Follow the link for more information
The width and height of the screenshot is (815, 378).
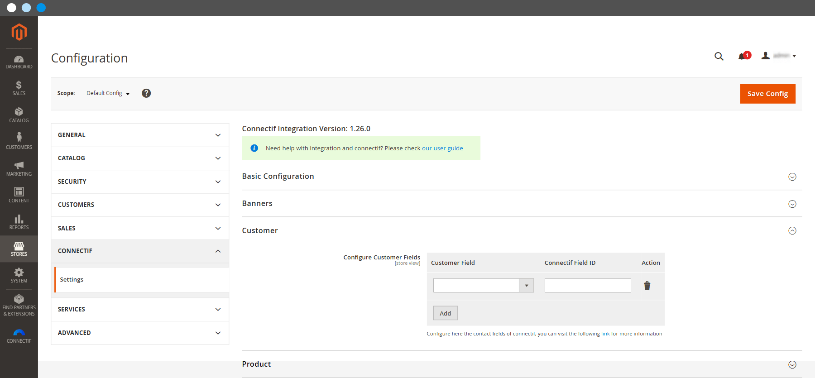(x=605, y=334)
